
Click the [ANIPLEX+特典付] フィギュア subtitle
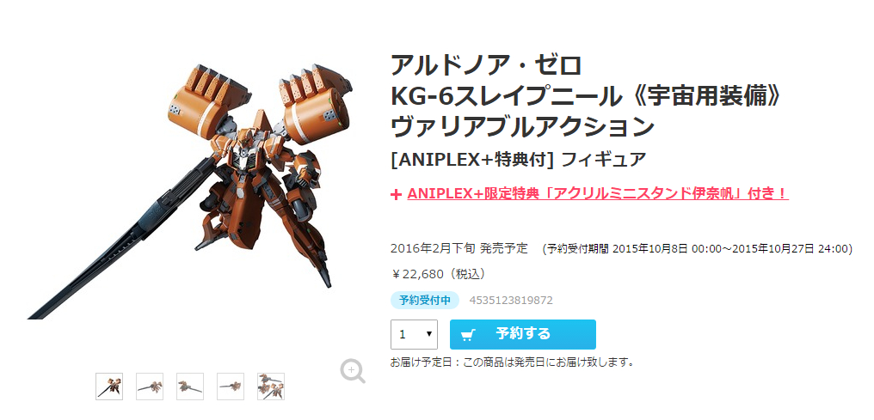click(x=519, y=159)
